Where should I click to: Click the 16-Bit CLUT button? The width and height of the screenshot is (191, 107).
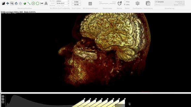coord(76,5)
